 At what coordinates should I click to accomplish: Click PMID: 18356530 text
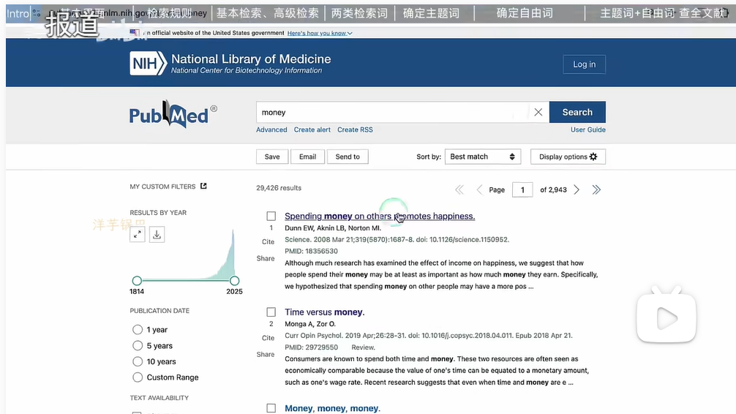[x=311, y=251]
